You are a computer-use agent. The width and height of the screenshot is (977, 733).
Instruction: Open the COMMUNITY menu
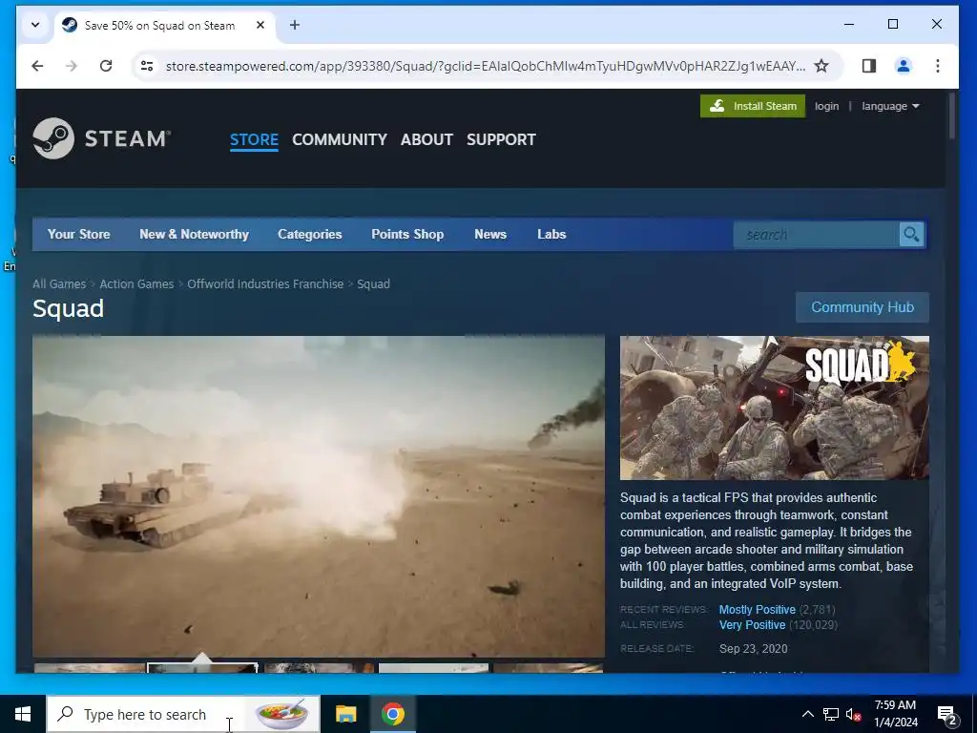(340, 139)
